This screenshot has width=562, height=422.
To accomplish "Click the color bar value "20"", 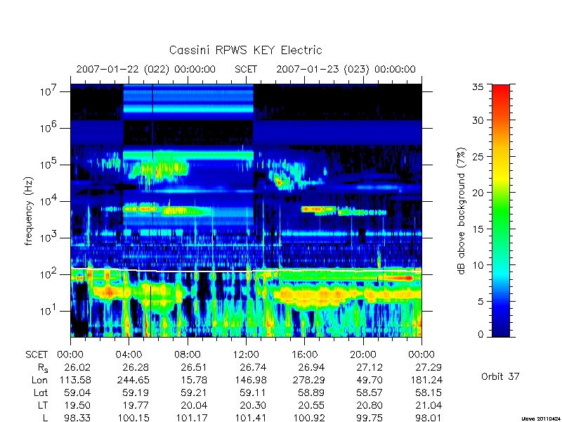I will tap(478, 193).
